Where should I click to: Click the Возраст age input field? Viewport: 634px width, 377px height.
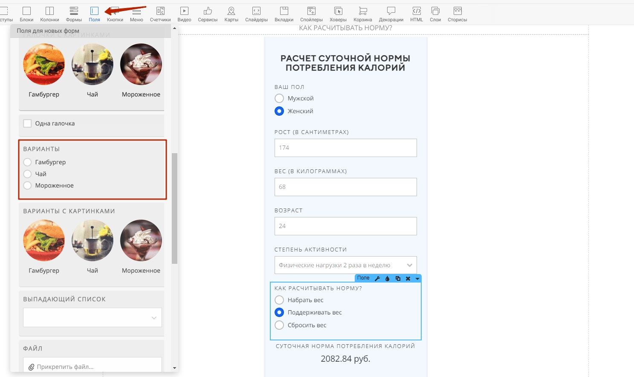coord(346,226)
